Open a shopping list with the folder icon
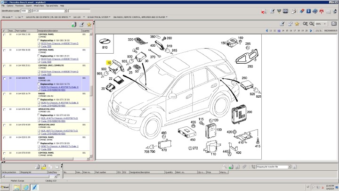Screen dimensions: 339x191 [44, 166]
